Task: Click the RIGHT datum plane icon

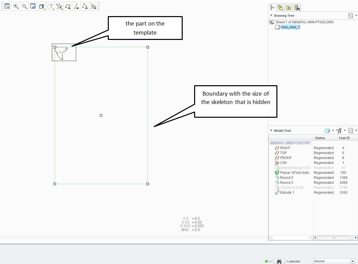Action: (277, 148)
